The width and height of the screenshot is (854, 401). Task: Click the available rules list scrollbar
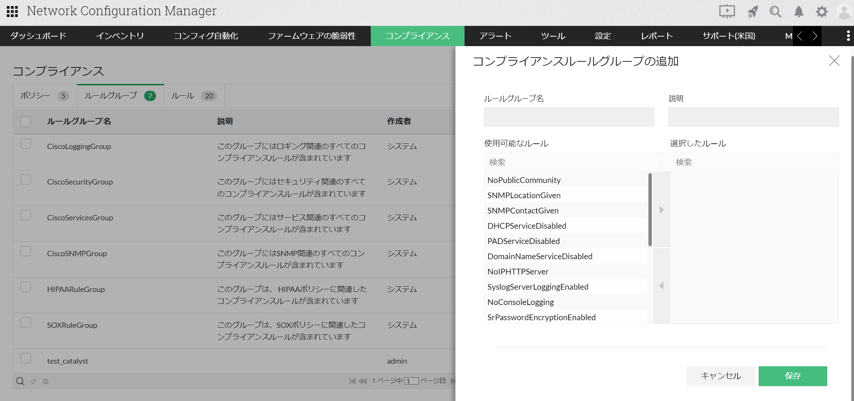click(650, 210)
